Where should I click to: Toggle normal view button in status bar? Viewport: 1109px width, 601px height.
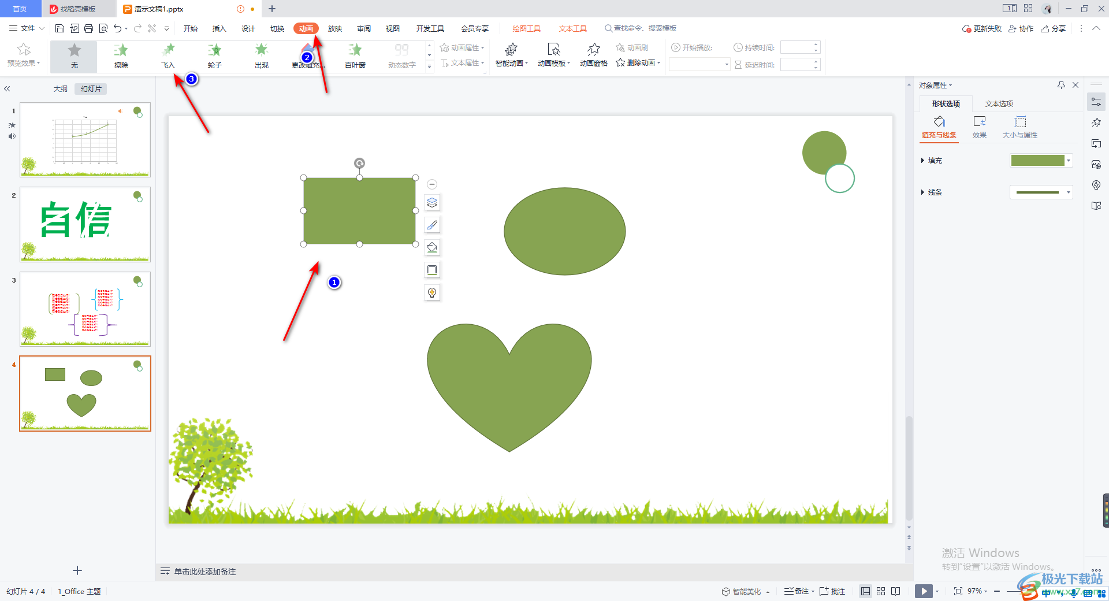(x=865, y=591)
